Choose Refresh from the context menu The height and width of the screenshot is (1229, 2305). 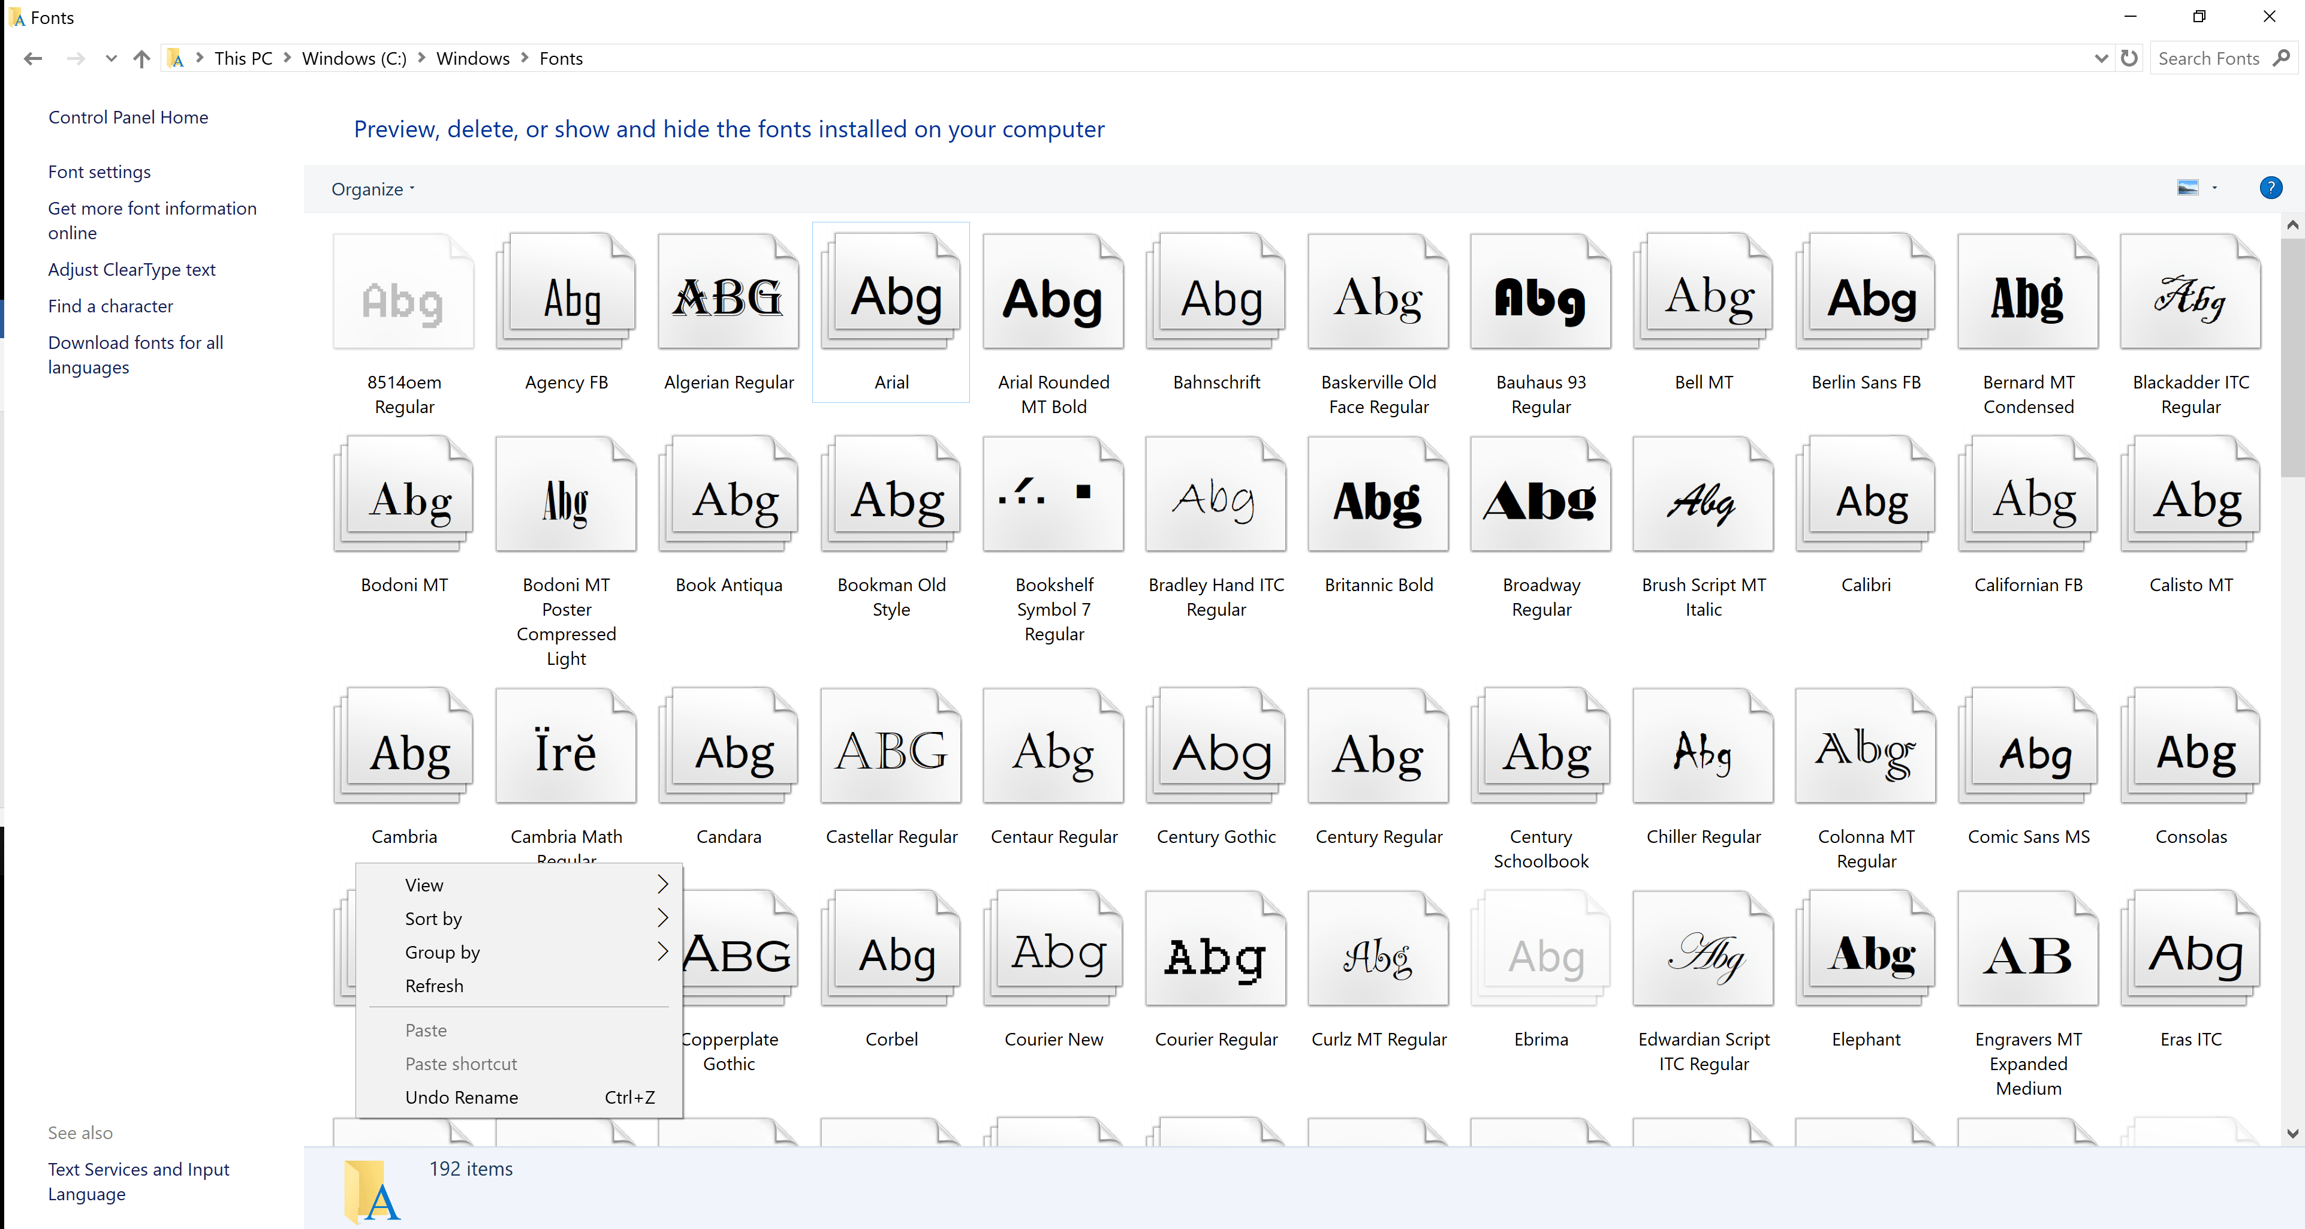(x=434, y=986)
